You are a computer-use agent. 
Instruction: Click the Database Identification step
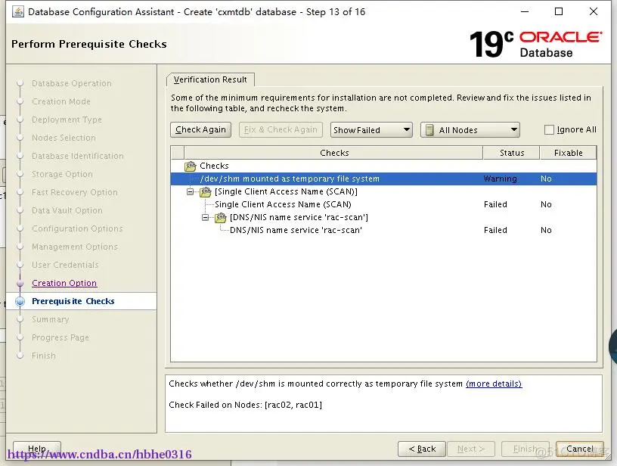coord(78,157)
